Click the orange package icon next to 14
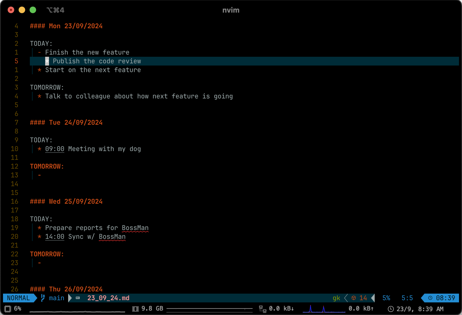Viewport: 462px width, 315px height. (x=354, y=298)
